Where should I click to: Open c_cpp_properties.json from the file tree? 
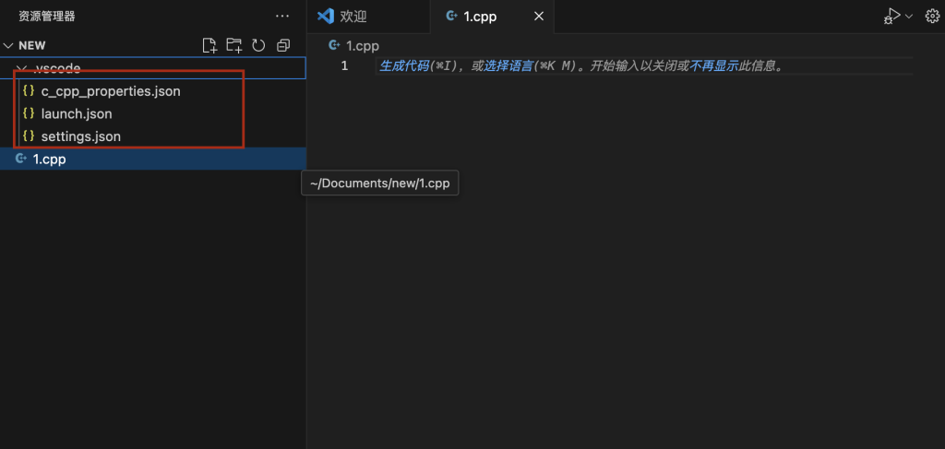click(x=111, y=91)
